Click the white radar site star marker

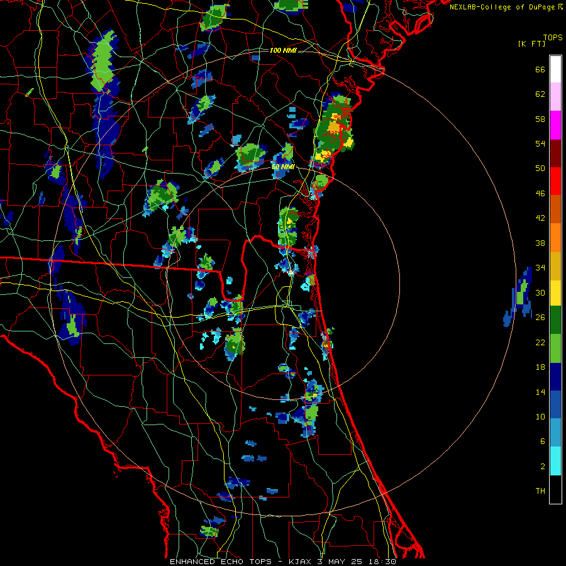coord(291,274)
